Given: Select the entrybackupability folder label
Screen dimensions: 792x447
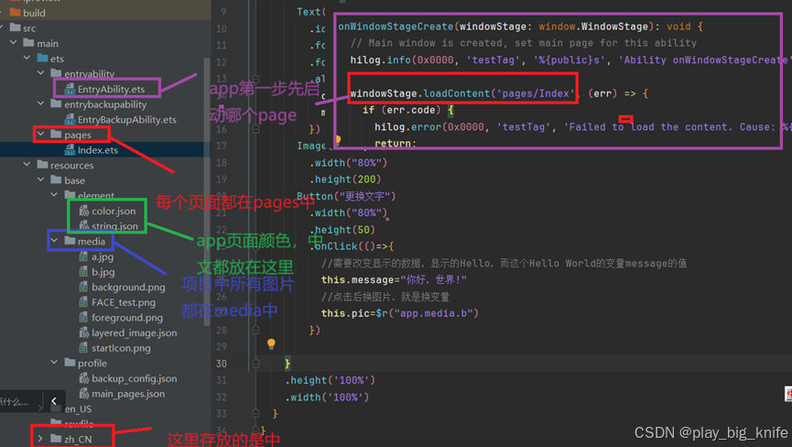Looking at the screenshot, I should 105,104.
